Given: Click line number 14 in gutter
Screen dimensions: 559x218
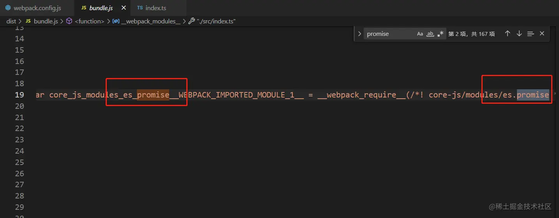Looking at the screenshot, I should pos(19,39).
